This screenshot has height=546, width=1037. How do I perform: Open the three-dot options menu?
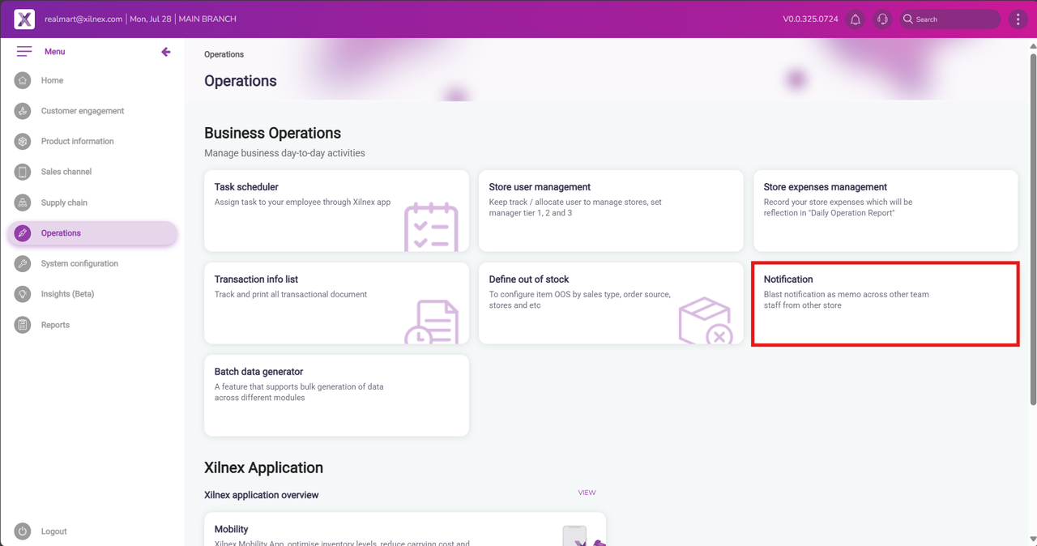tap(1018, 19)
